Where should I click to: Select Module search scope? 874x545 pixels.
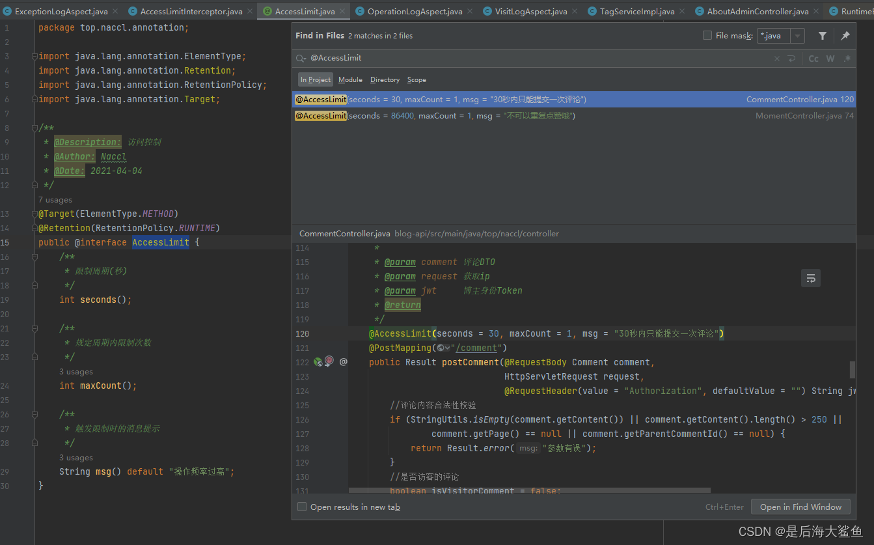click(x=350, y=79)
